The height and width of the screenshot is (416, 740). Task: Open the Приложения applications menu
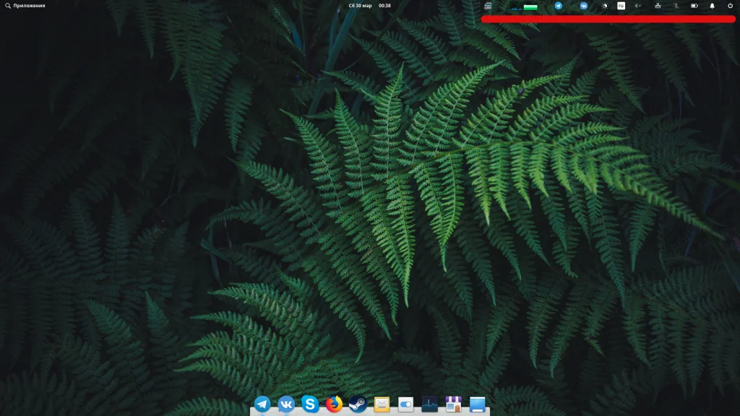(25, 6)
